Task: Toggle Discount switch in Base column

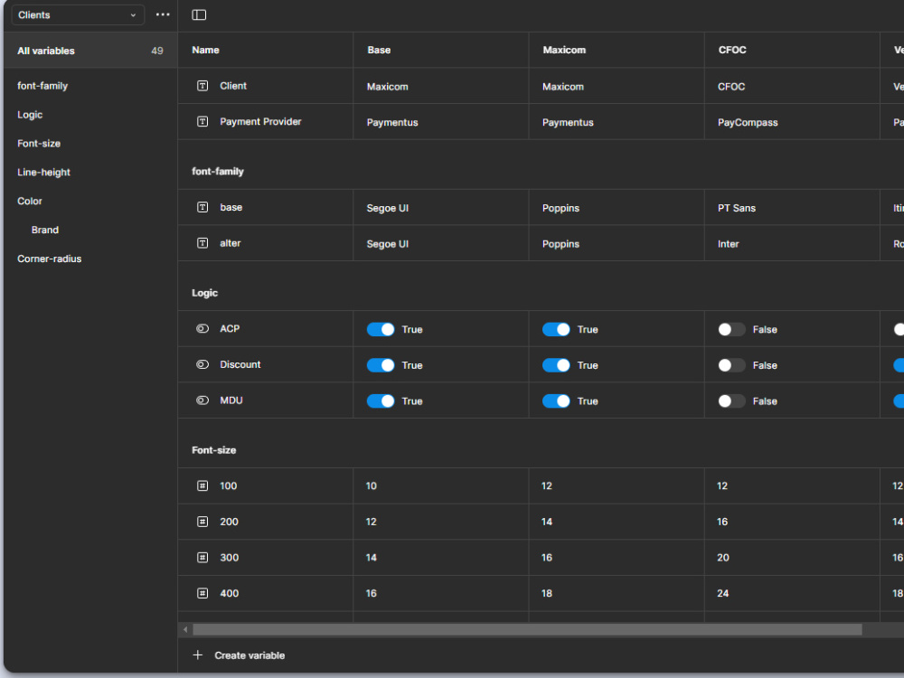Action: coord(381,365)
